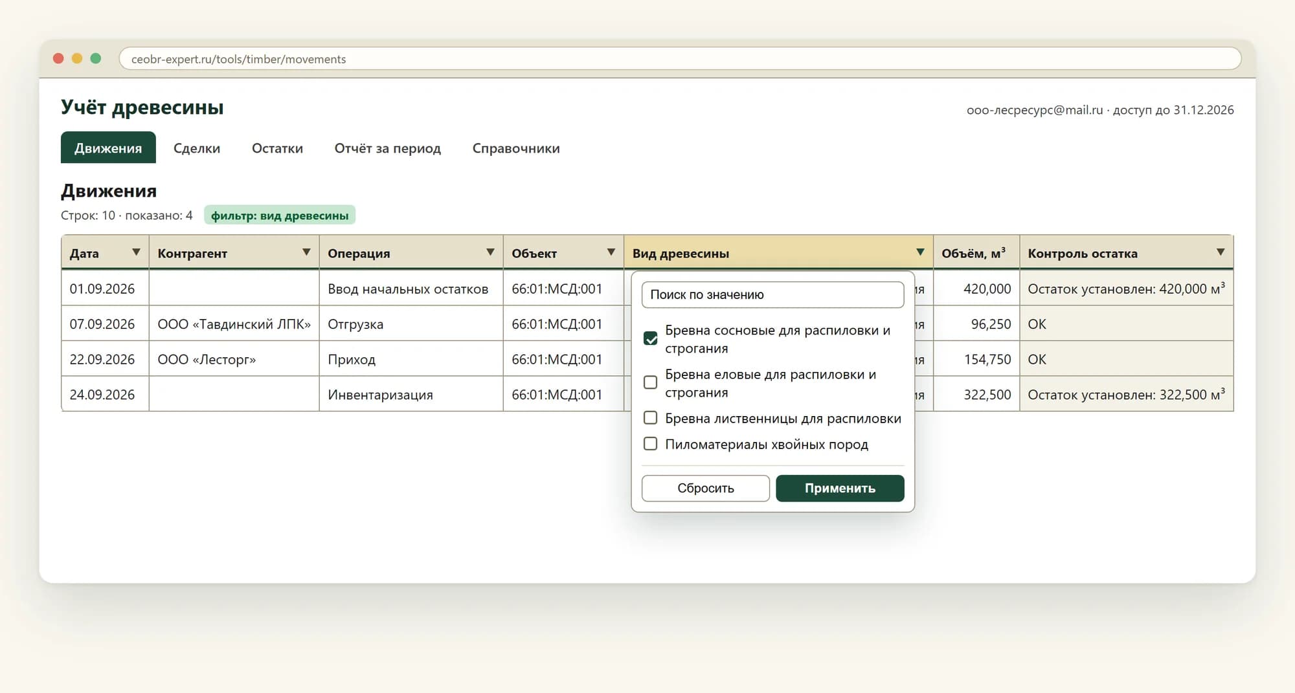Image resolution: width=1295 pixels, height=693 pixels.
Task: Open the Объект column filter arrow
Action: click(x=611, y=252)
